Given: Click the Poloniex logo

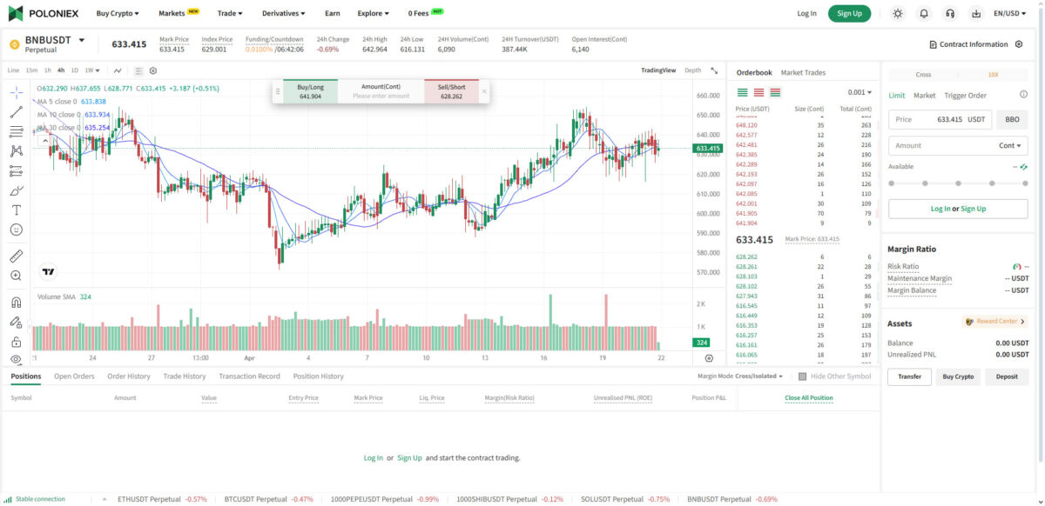Looking at the screenshot, I should [45, 14].
